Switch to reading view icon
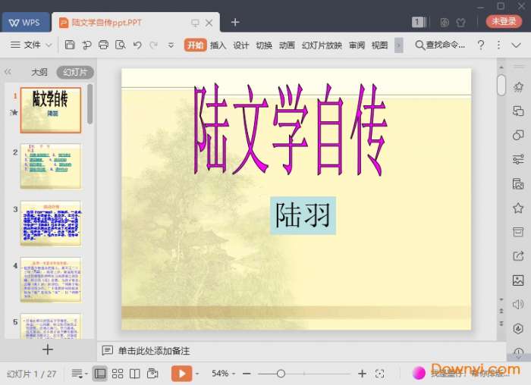The height and width of the screenshot is (385, 531). (135, 374)
